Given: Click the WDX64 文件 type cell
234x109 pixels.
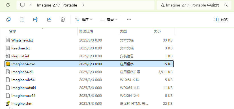Looking at the screenshot, I should (130, 88).
